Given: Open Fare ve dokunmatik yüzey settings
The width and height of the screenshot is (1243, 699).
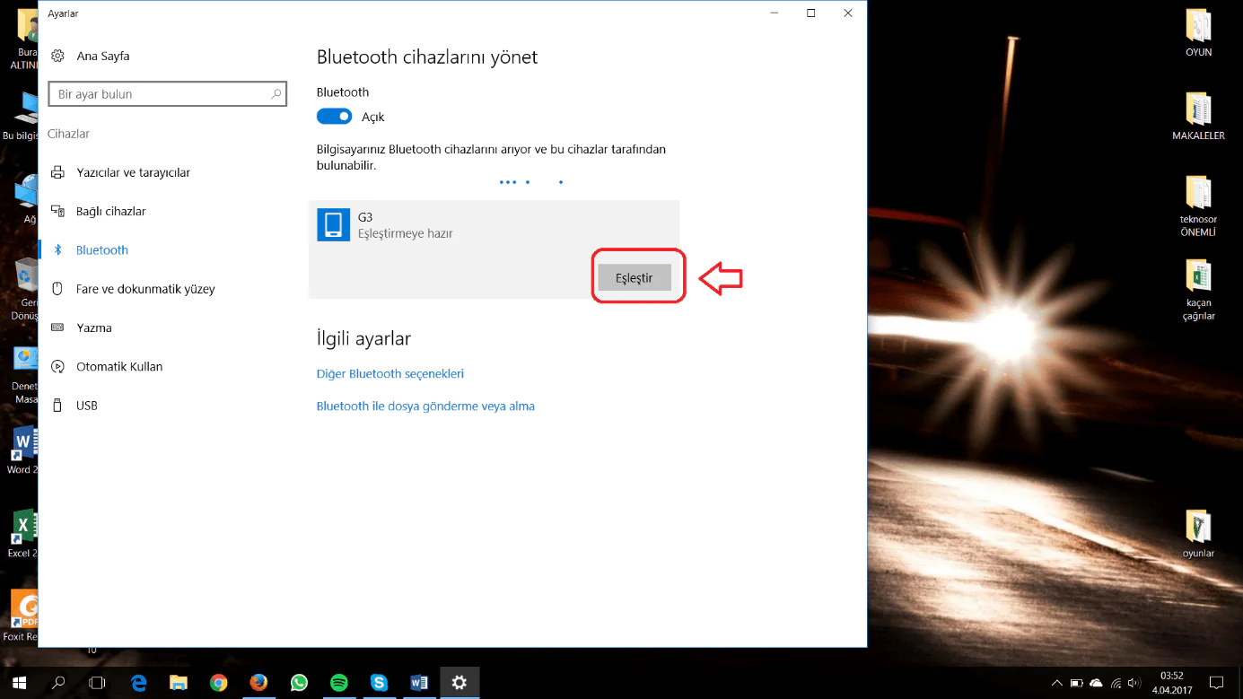Looking at the screenshot, I should tap(145, 289).
